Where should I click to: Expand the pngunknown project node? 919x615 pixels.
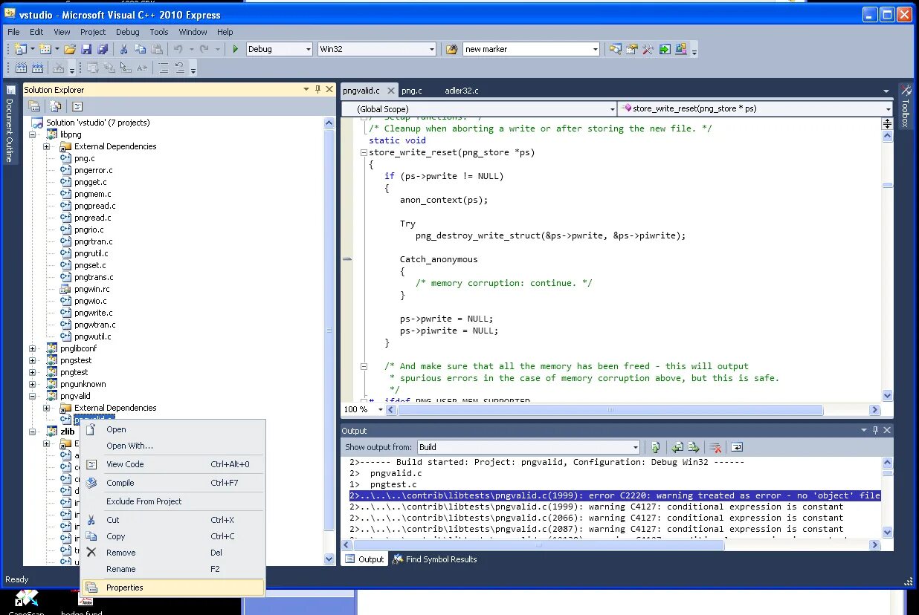33,384
